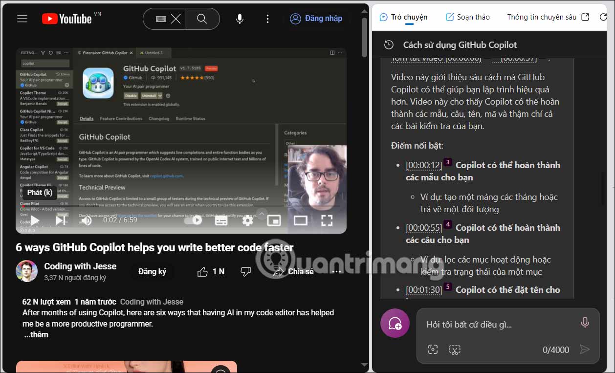Image resolution: width=615 pixels, height=373 pixels.
Task: Toggle subtitles in the player
Action: pos(221,220)
